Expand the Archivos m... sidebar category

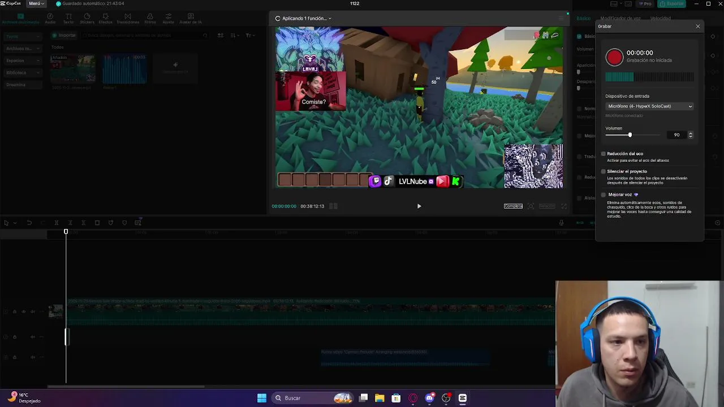23,49
